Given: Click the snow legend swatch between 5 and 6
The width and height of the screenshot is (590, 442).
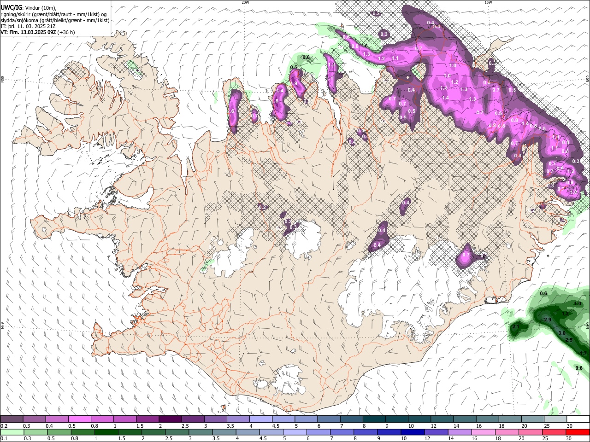Looking at the screenshot, I should 306,419.
